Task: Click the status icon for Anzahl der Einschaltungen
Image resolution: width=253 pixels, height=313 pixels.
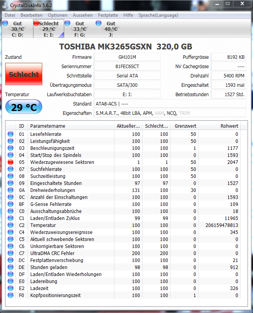Action: [11, 197]
